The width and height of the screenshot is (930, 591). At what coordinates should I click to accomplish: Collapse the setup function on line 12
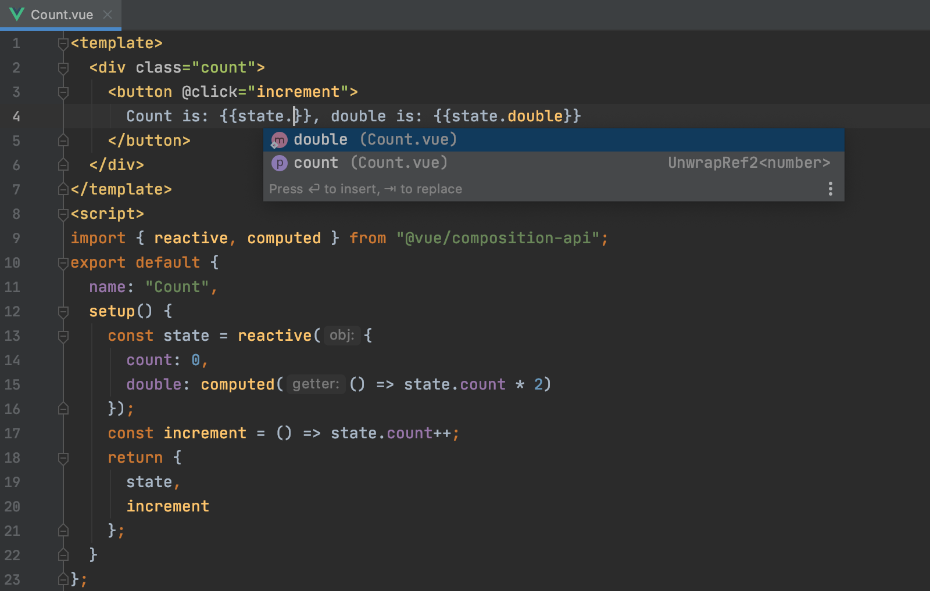point(63,312)
